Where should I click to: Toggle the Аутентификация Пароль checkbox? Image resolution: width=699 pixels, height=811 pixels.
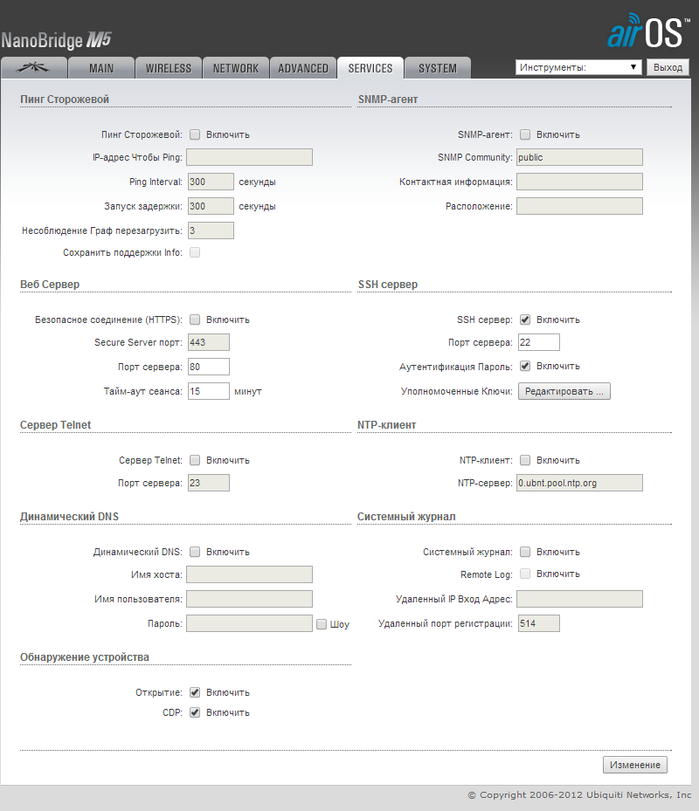525,366
